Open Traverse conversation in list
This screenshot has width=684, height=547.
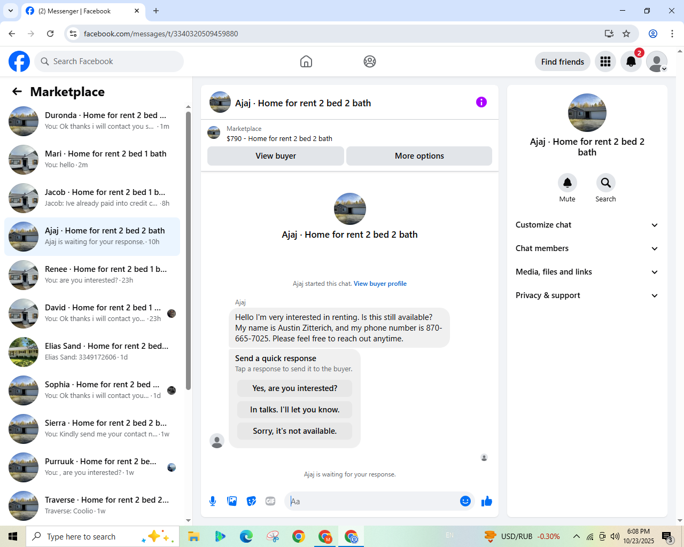(92, 506)
